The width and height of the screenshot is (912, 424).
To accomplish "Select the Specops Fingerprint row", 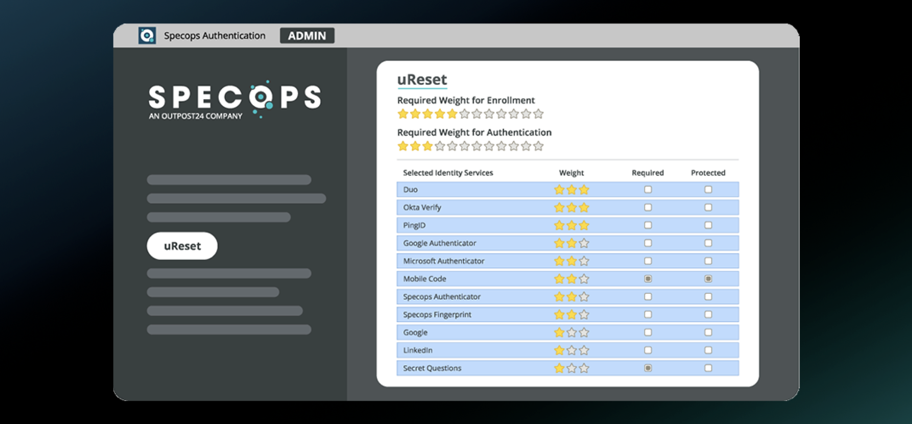I will tap(568, 315).
